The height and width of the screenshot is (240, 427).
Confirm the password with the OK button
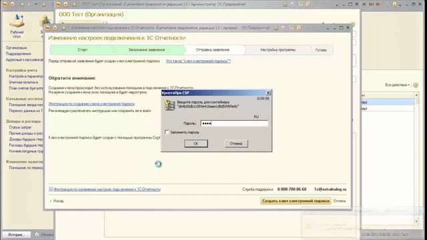(x=195, y=143)
